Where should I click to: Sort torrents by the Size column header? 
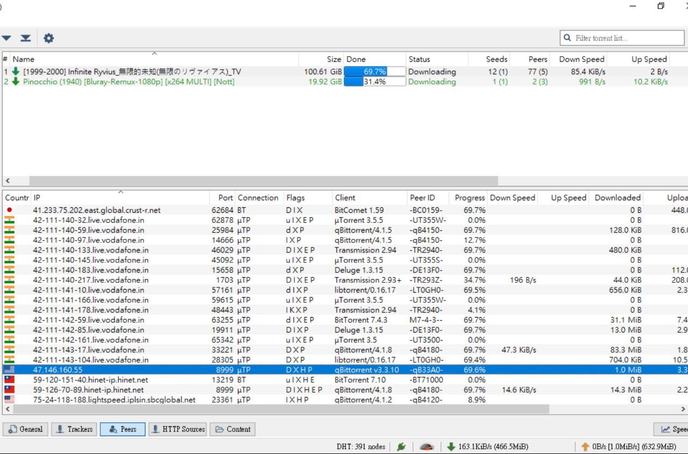[x=321, y=59]
